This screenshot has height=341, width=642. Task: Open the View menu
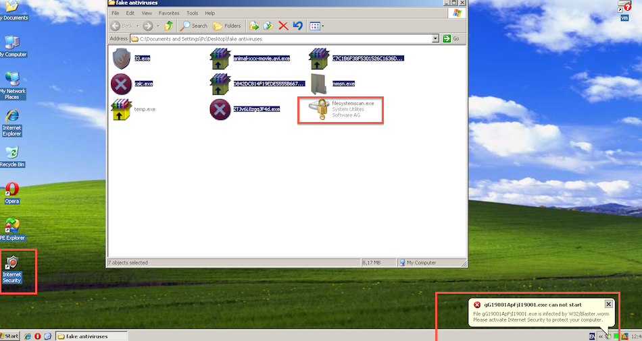point(146,13)
